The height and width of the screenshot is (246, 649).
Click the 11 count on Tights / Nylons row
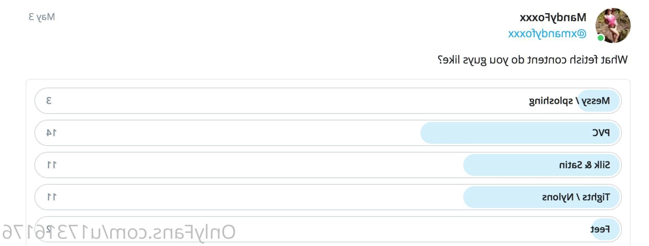coord(51,197)
